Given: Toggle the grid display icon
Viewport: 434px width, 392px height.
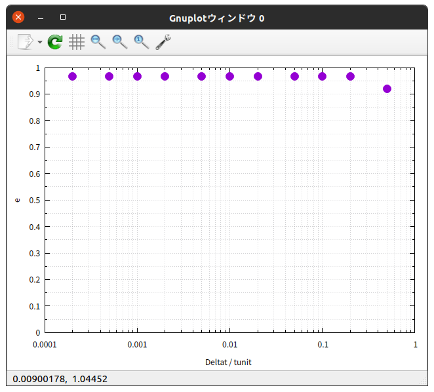Looking at the screenshot, I should pos(77,42).
